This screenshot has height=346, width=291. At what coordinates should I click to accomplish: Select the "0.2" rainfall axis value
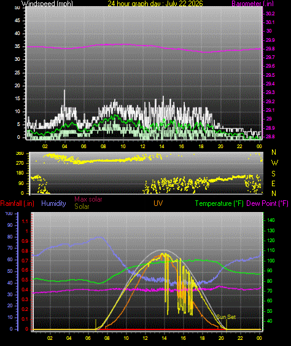[x=25, y=309]
